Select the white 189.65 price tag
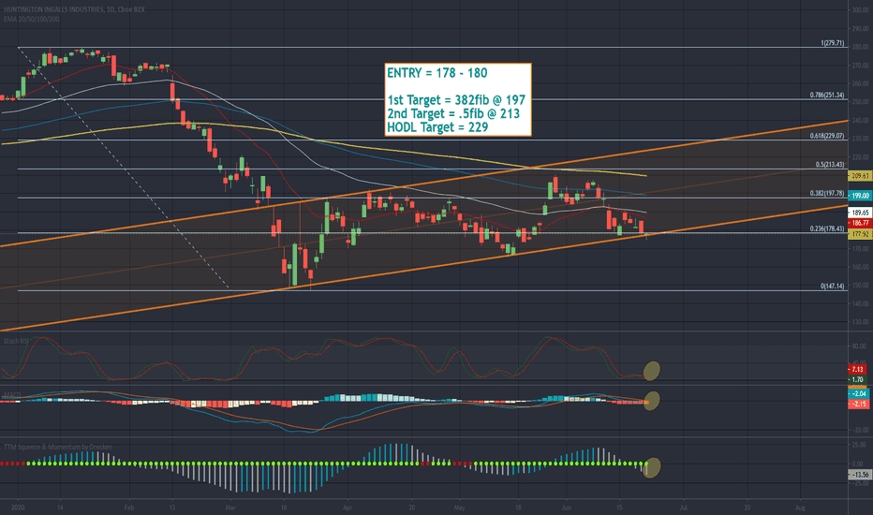 [860, 213]
